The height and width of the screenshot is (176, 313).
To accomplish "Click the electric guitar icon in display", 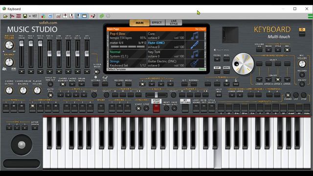I will 195,64.
